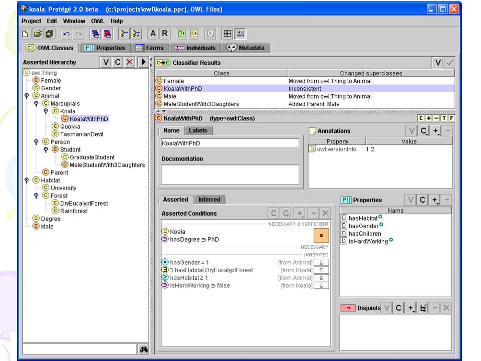Select the Female row in Classifier Results
This screenshot has width=481, height=361.
pos(305,81)
